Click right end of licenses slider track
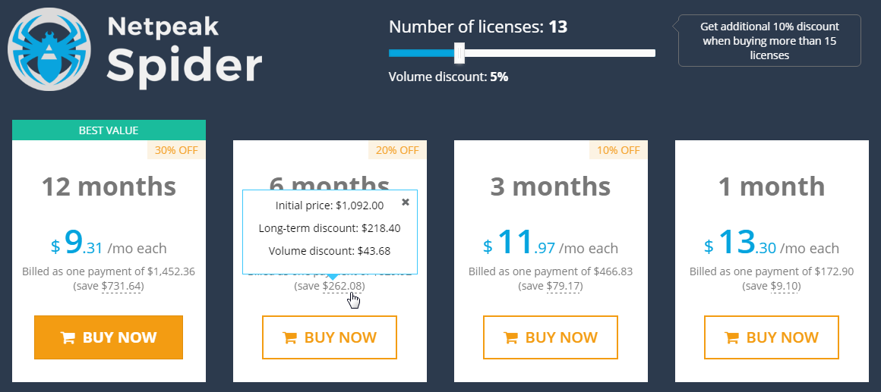 coord(652,53)
